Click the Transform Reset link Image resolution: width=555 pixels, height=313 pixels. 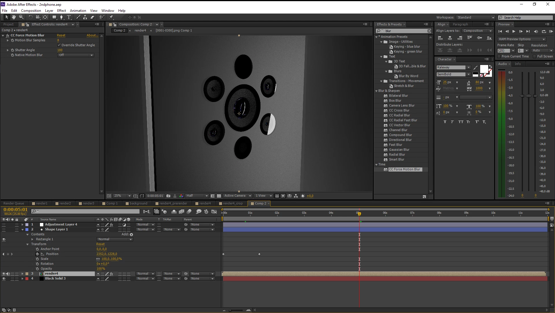pyautogui.click(x=100, y=244)
